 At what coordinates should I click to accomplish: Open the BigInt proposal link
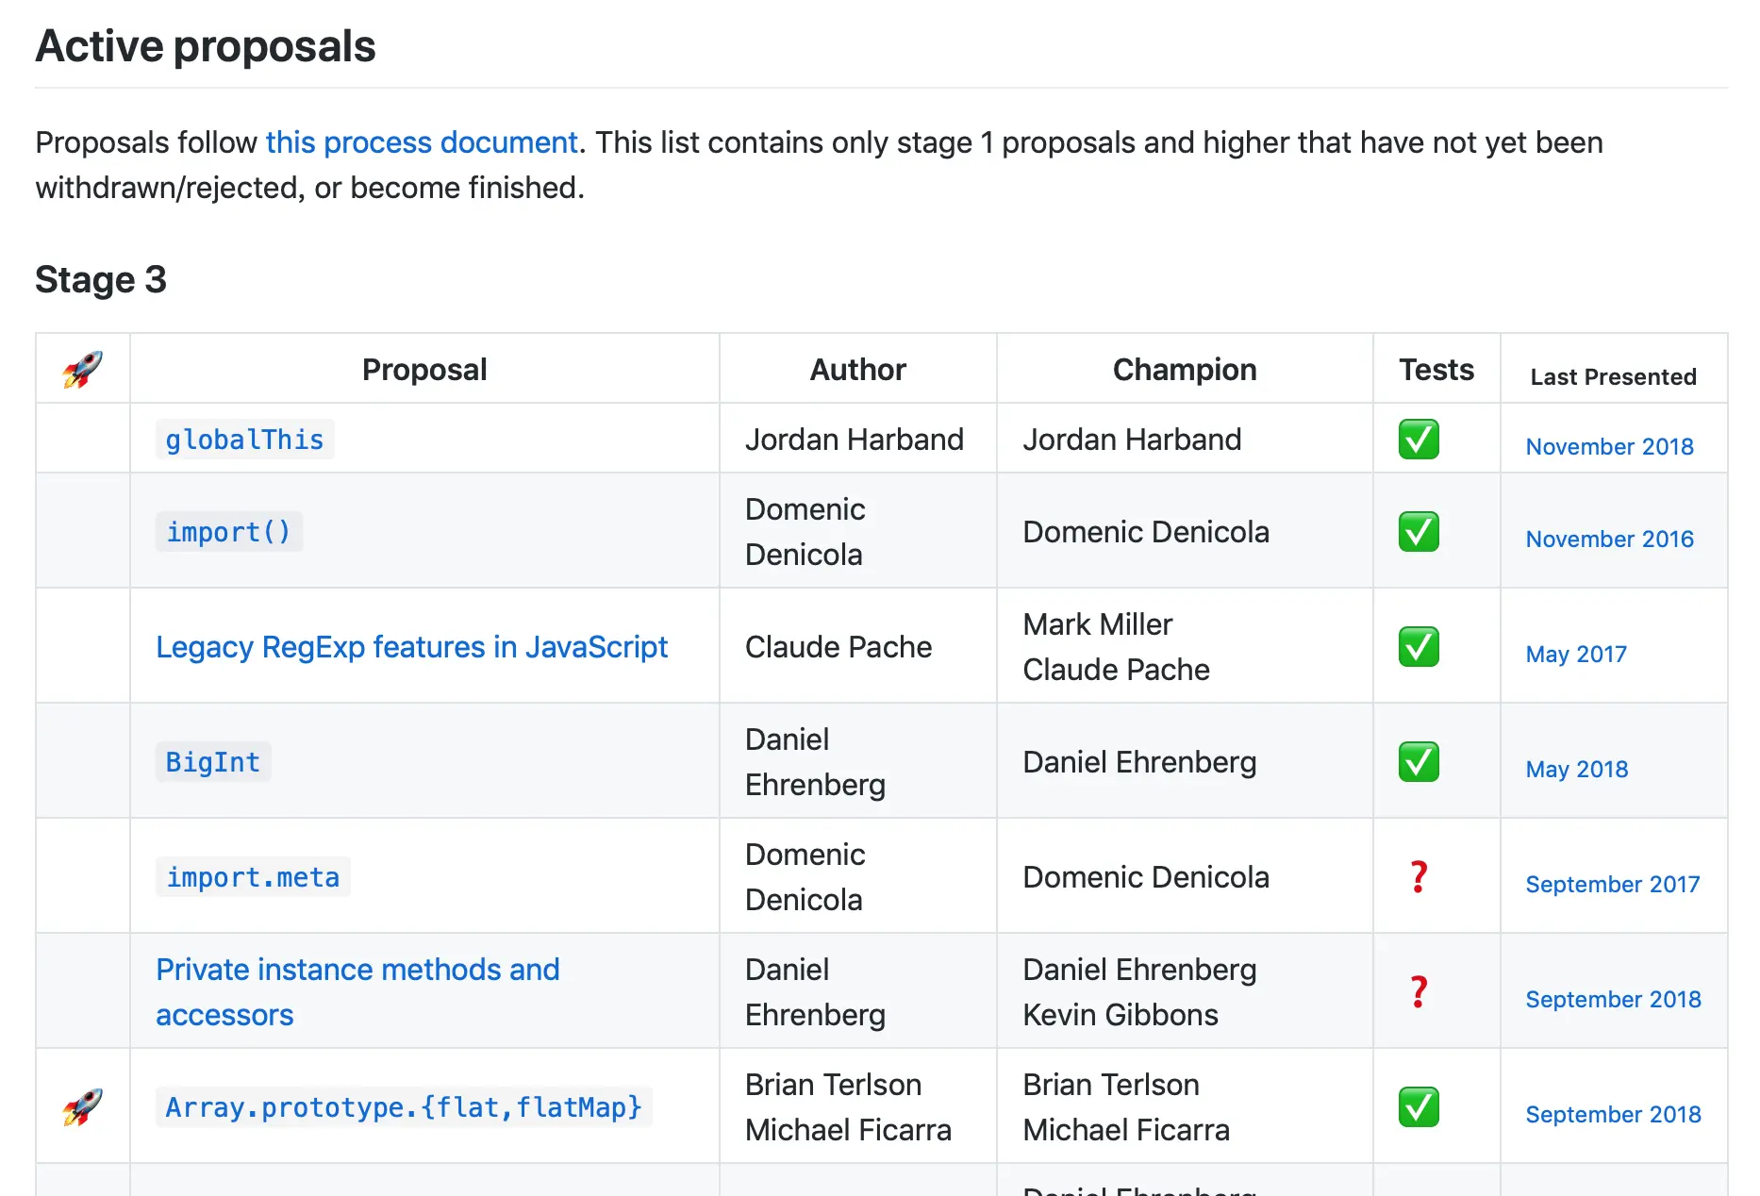pyautogui.click(x=212, y=762)
